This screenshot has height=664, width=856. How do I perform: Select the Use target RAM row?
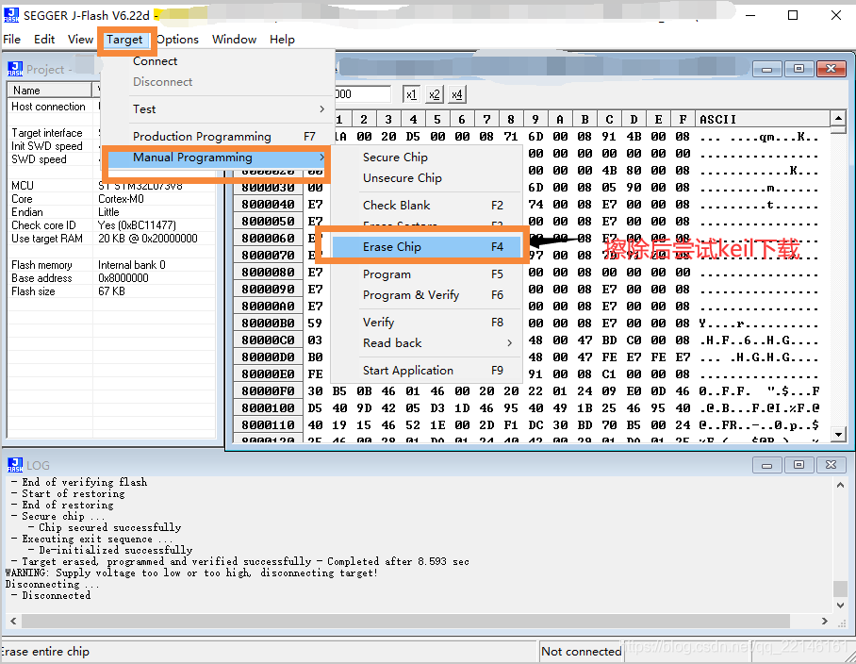tap(111, 238)
